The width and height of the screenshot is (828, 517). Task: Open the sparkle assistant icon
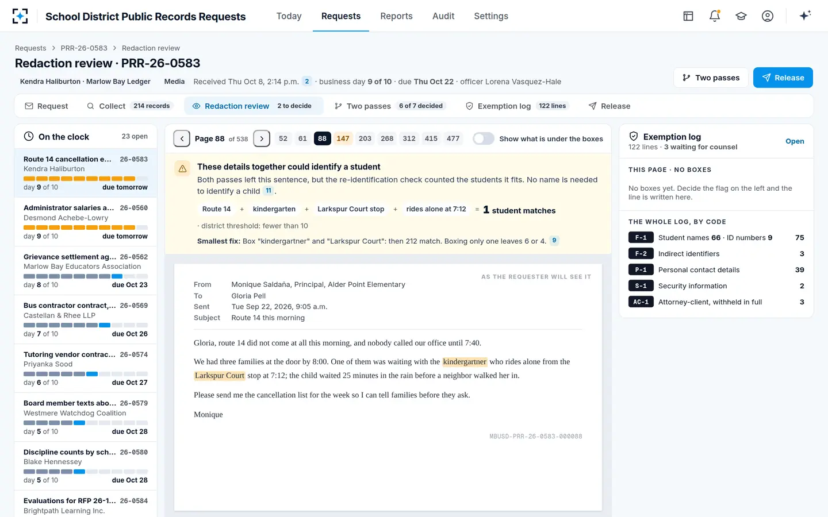[x=805, y=16]
